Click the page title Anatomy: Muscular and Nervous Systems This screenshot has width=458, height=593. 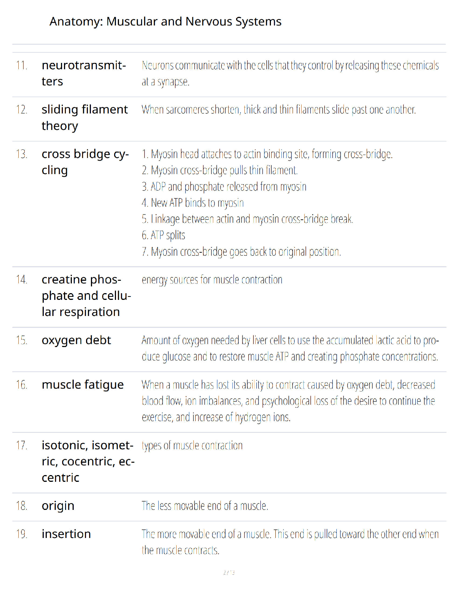(165, 22)
